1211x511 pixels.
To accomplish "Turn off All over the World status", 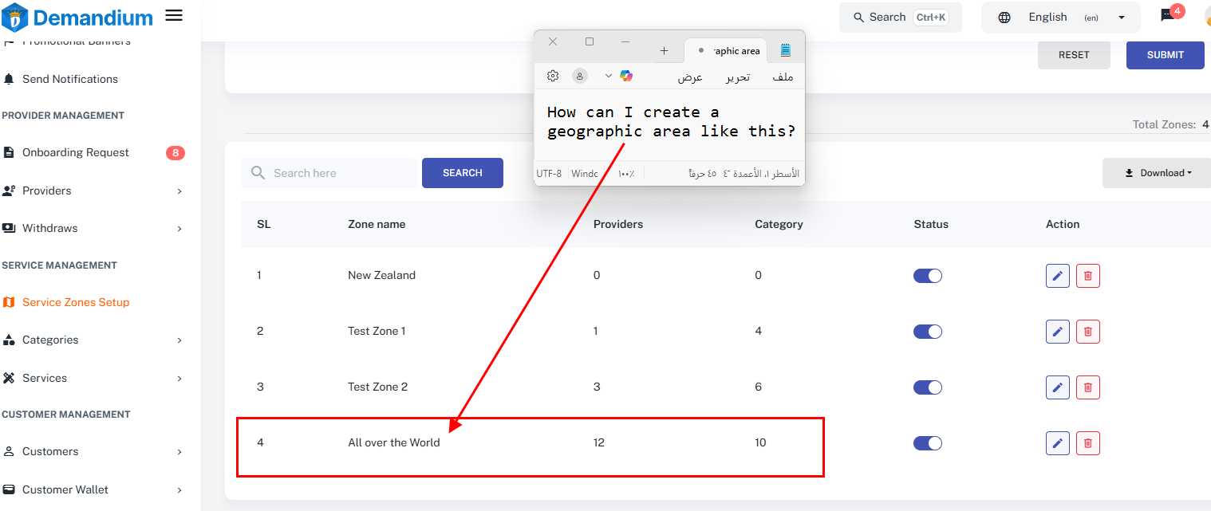I will (x=927, y=443).
